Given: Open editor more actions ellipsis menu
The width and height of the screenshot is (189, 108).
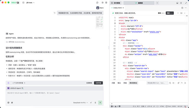Looking at the screenshot, I should tap(186, 8).
